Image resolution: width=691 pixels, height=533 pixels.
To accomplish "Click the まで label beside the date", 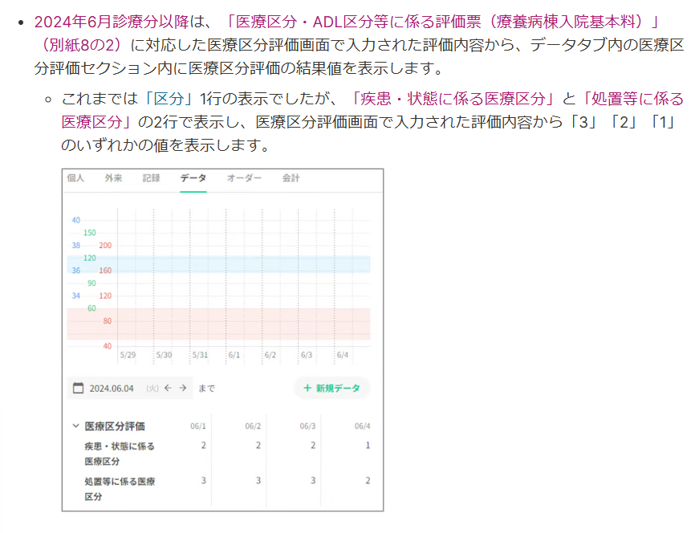I will tap(206, 389).
